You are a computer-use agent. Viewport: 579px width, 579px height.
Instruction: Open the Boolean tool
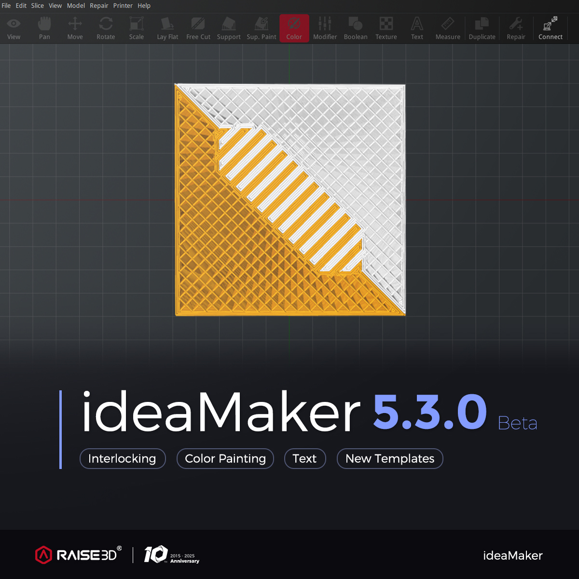tap(356, 28)
